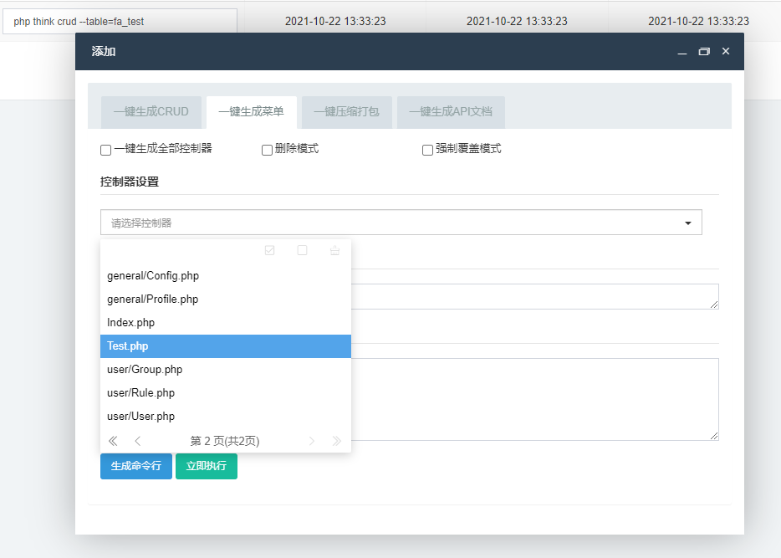Switch to the 一键生成CRUD tab

tap(151, 112)
